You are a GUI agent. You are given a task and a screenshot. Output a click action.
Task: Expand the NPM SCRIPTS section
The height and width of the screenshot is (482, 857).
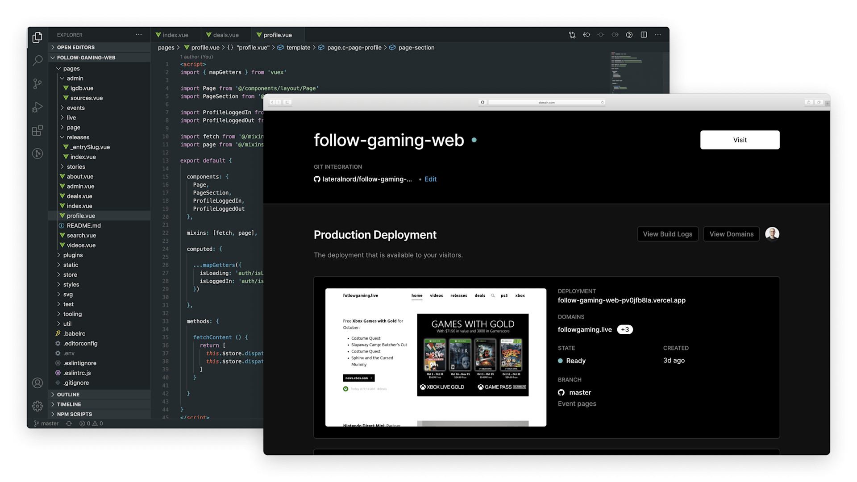pos(74,414)
